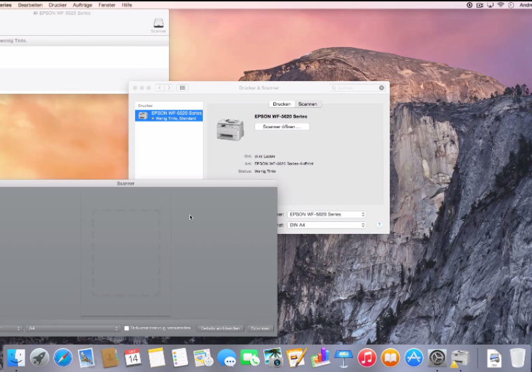Open the DIN A4 paper format dropdown
The height and width of the screenshot is (372, 532).
click(x=326, y=225)
